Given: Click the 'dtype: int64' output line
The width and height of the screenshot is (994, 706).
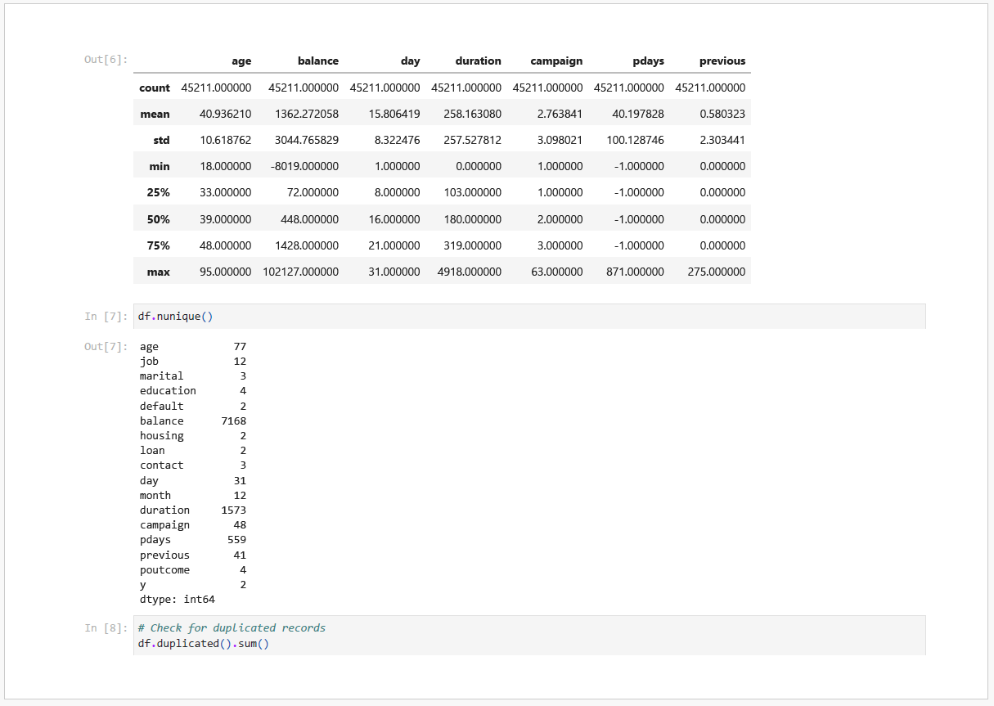Looking at the screenshot, I should click(x=177, y=600).
